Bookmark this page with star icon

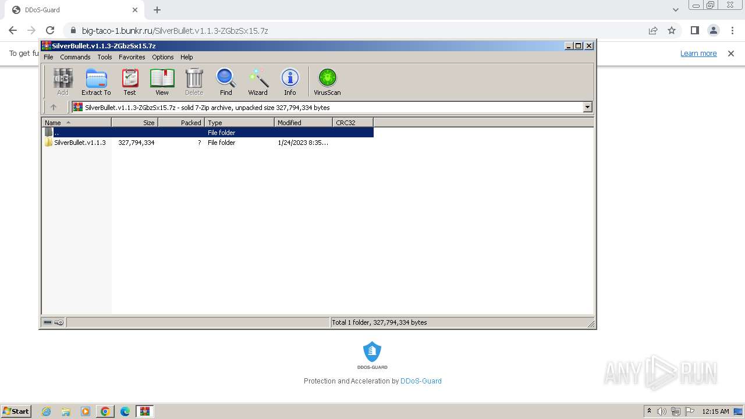pyautogui.click(x=672, y=30)
